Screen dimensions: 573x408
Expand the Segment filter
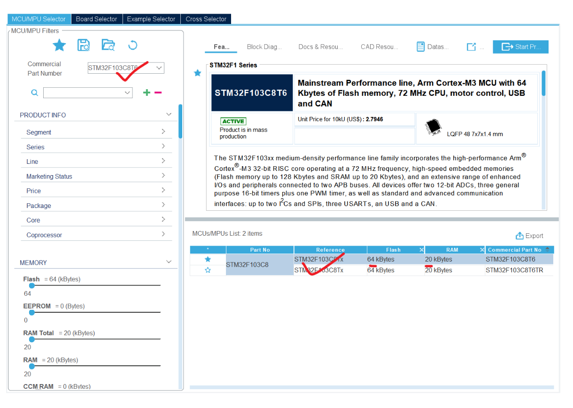(163, 132)
